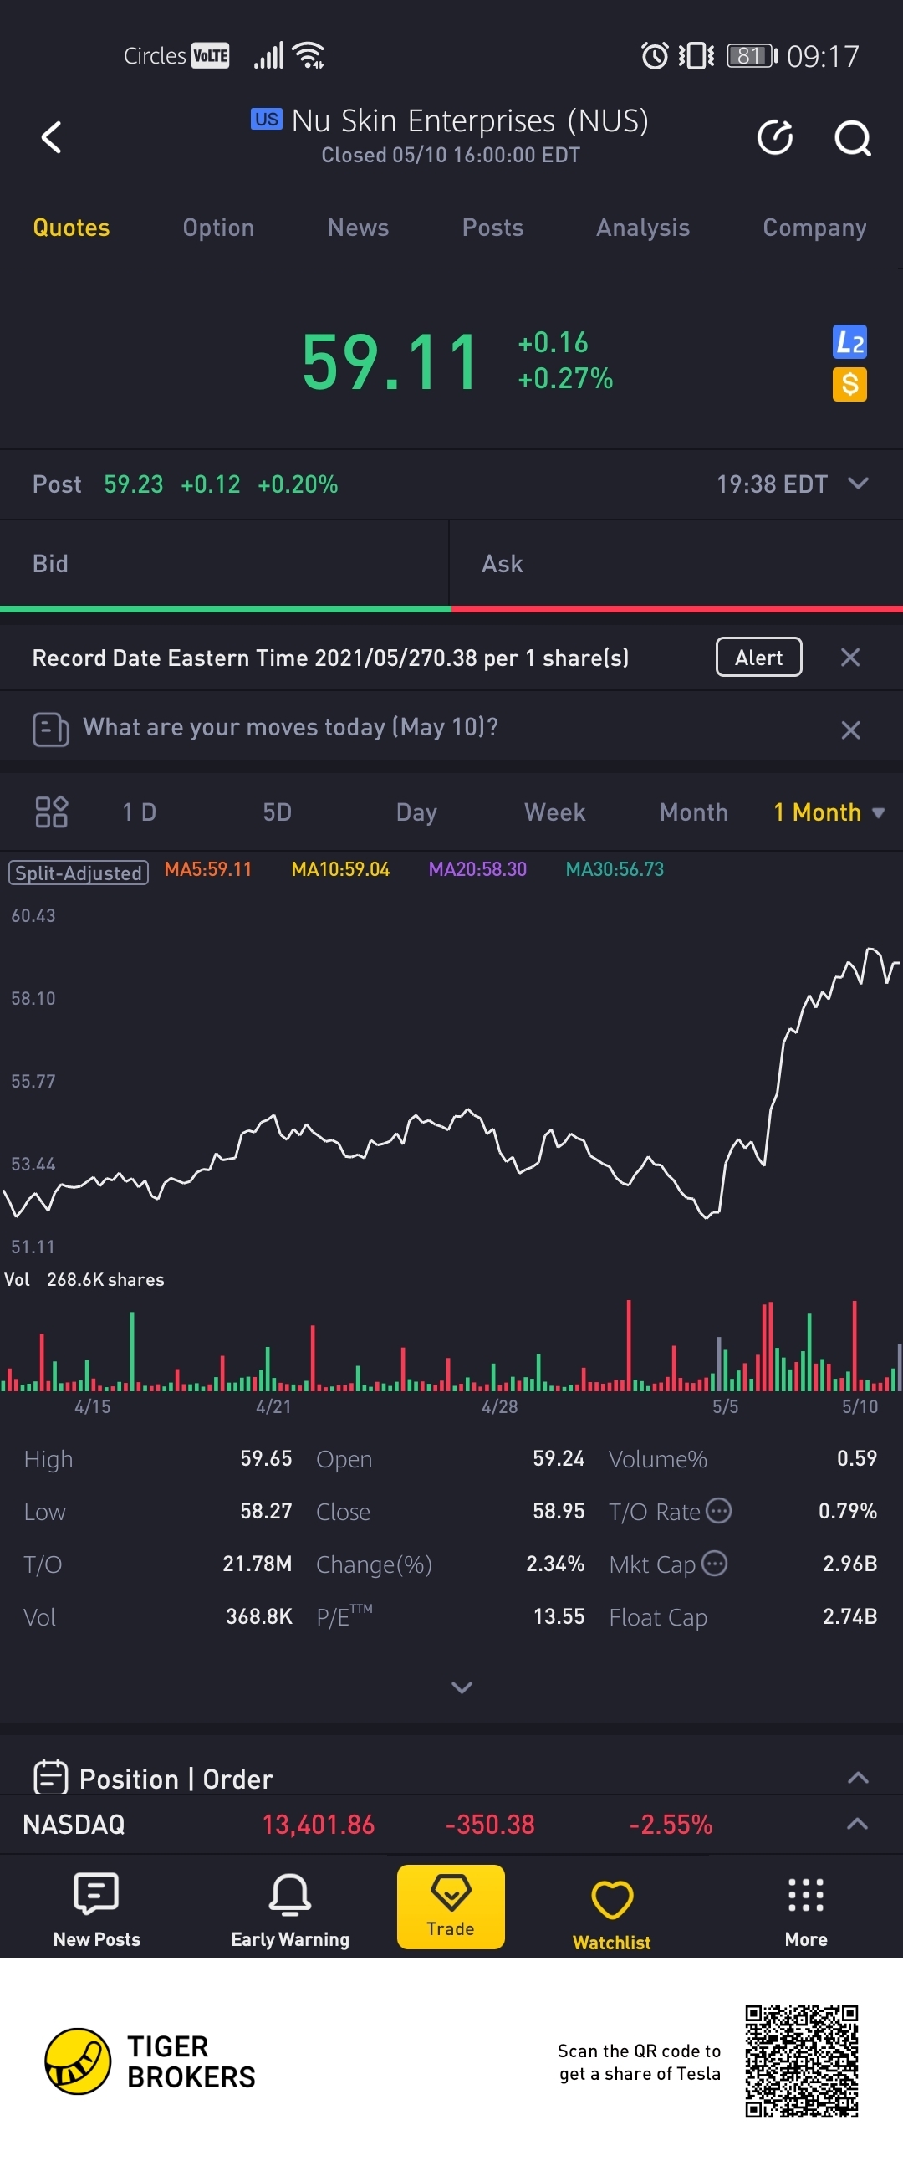903x2166 pixels.
Task: Open Mkt Cap info bubble
Action: point(714,1563)
